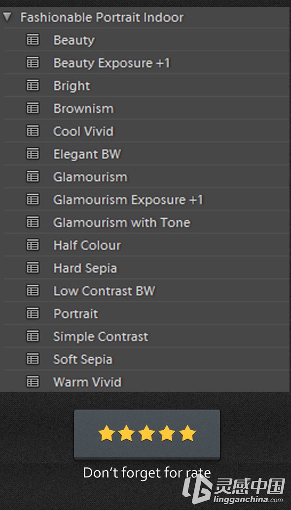Select Glamourism with Tone preset
The height and width of the screenshot is (510, 291).
coord(146,222)
